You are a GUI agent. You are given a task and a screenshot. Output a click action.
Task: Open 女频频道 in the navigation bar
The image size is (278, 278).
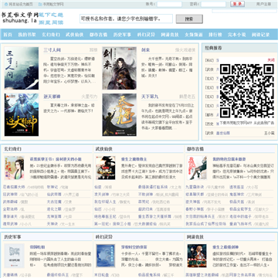194,35
